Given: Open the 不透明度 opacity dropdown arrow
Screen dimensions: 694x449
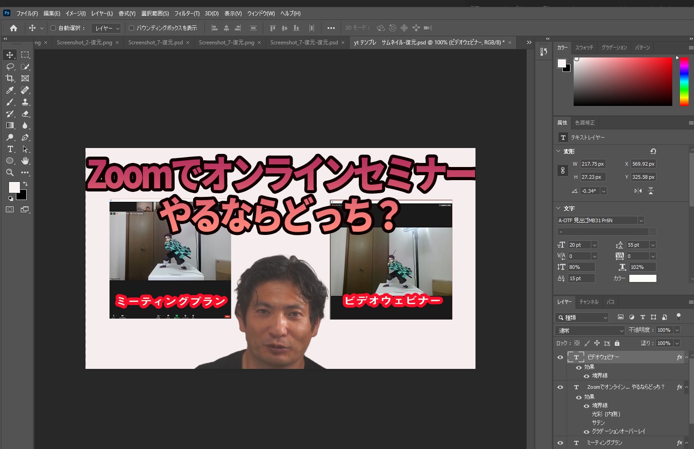Looking at the screenshot, I should click(677, 330).
